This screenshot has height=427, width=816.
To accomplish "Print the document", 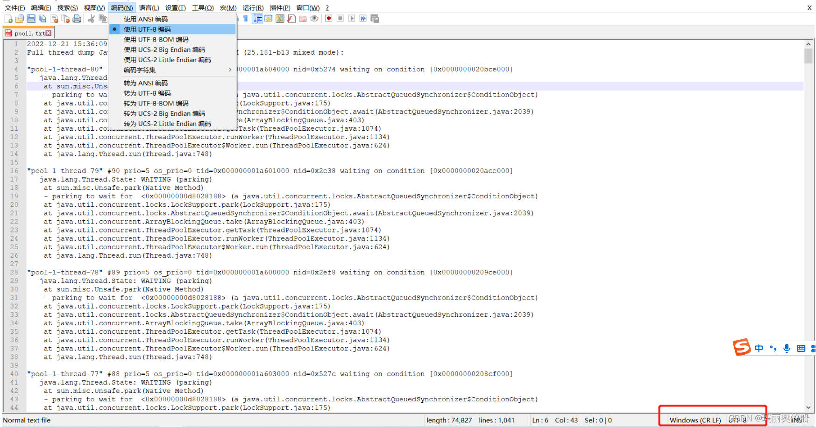I will [77, 18].
